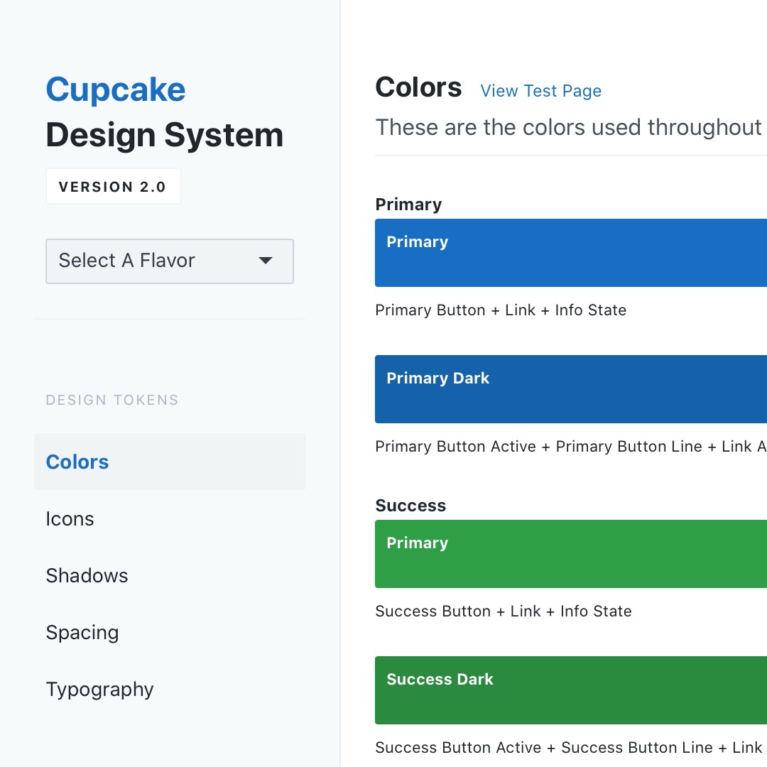The width and height of the screenshot is (767, 767).
Task: Click the 'Success Button + Link + Info State' caption
Action: pos(503,611)
